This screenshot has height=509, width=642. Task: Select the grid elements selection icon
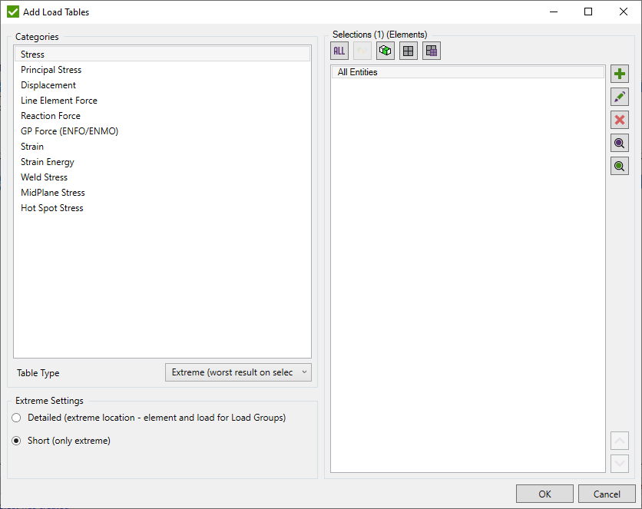tap(408, 50)
